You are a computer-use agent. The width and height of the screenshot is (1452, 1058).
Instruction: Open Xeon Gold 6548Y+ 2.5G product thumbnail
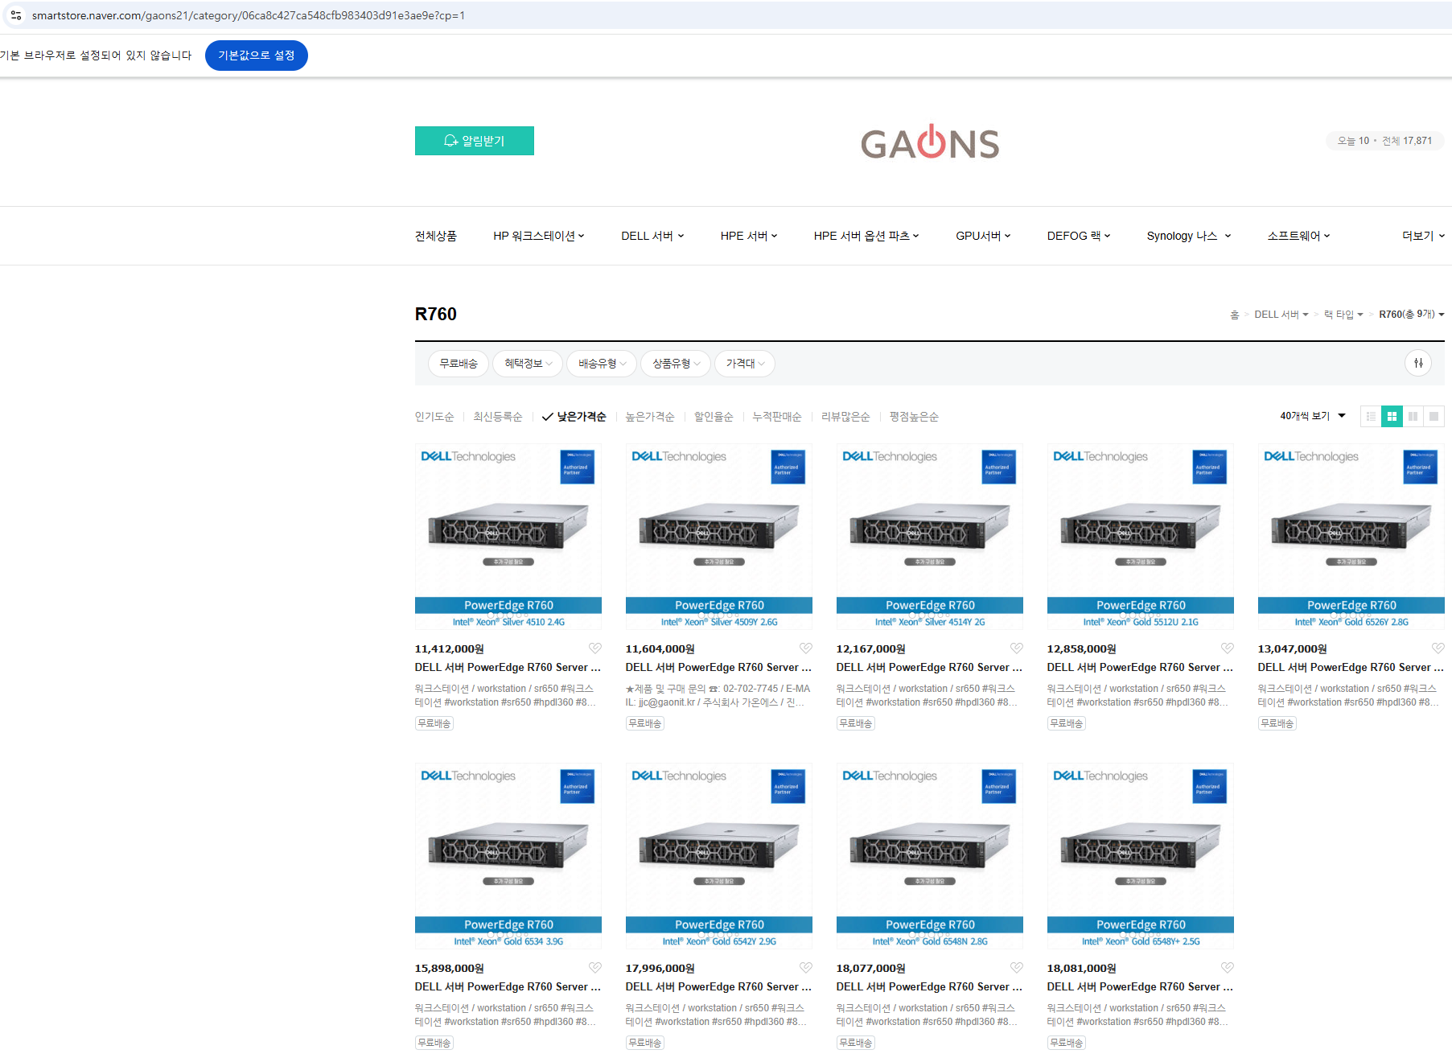(x=1141, y=856)
